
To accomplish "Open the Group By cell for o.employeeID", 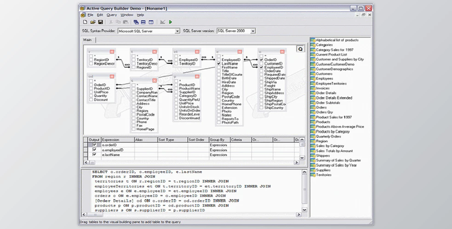I will pyautogui.click(x=219, y=150).
